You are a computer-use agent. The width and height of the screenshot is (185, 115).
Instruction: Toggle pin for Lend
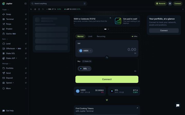[x=26, y=44]
